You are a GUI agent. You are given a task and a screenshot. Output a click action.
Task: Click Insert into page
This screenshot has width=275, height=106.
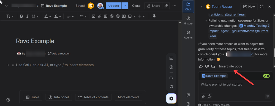pyautogui.click(x=230, y=66)
